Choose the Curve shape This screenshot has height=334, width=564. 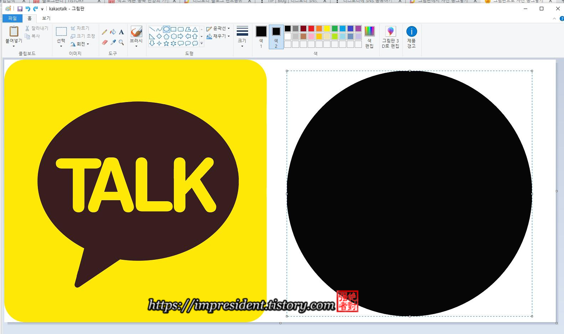[x=159, y=29]
